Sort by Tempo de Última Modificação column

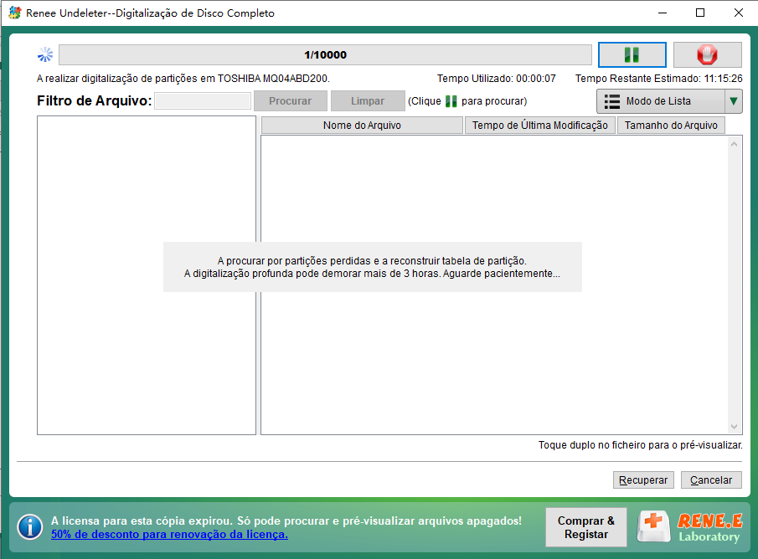click(540, 126)
